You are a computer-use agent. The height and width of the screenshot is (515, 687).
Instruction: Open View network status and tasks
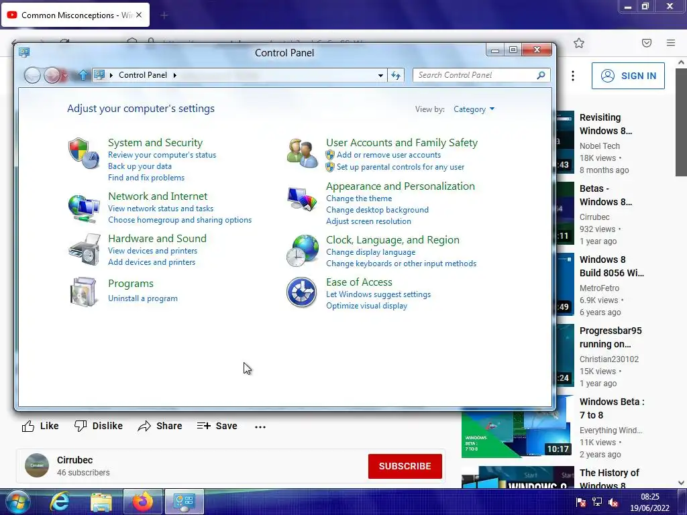pyautogui.click(x=160, y=209)
